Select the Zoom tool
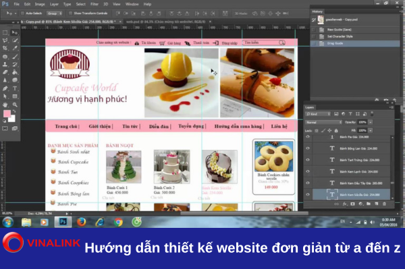The image size is (405, 269). click(15, 104)
